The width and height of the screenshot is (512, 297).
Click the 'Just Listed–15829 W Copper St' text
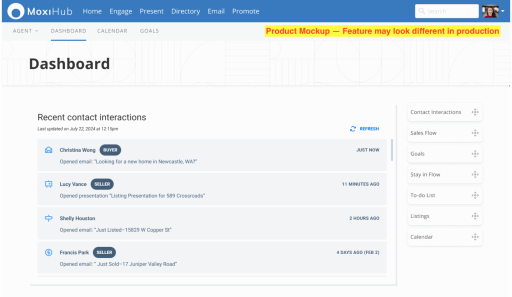click(x=132, y=230)
